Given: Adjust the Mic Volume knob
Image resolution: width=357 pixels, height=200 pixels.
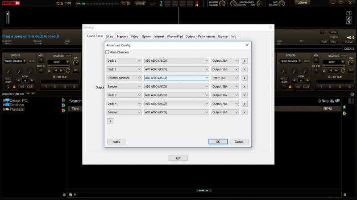Looking at the screenshot, I should [x=282, y=4].
